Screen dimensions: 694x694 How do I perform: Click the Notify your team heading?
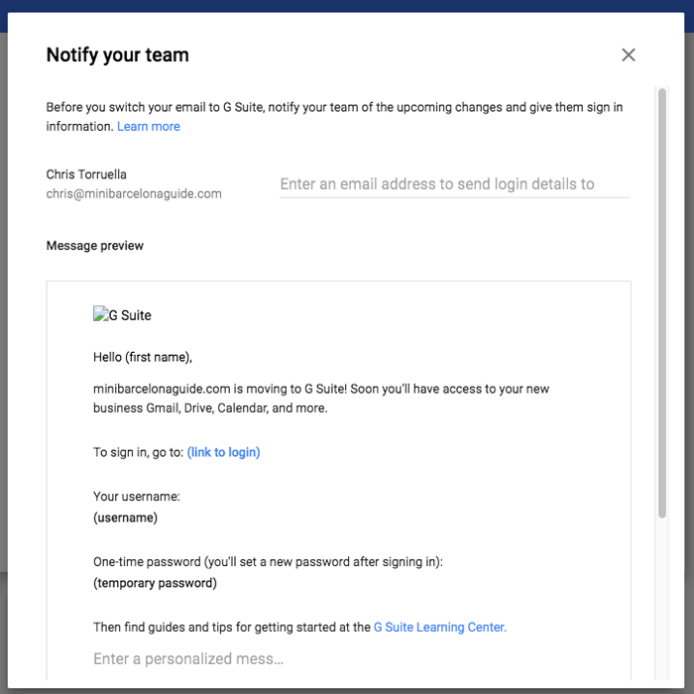pos(117,56)
